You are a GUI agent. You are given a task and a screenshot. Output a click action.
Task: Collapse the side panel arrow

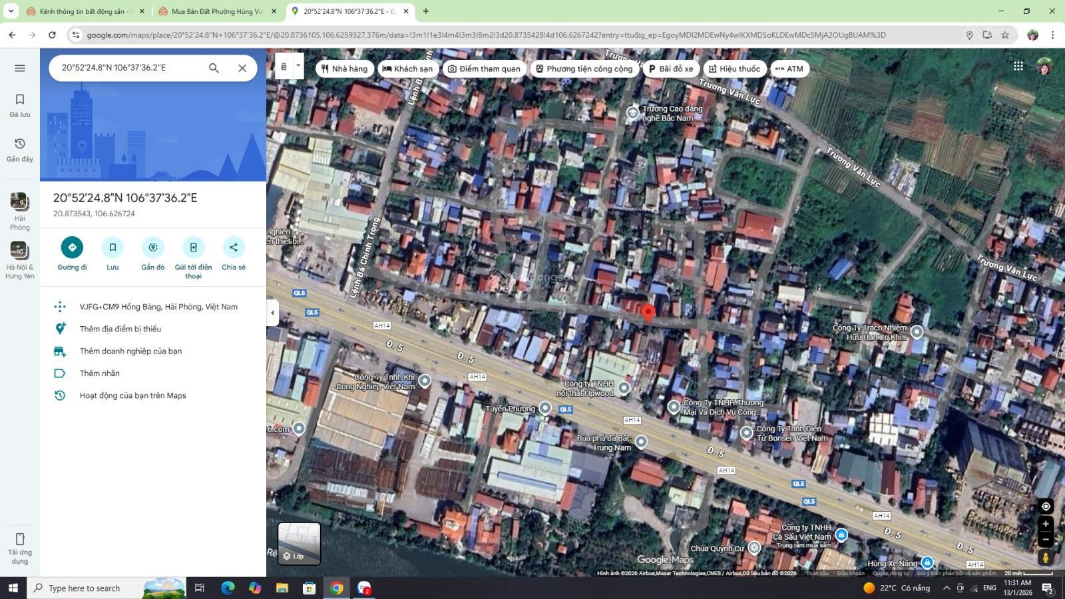pos(272,313)
